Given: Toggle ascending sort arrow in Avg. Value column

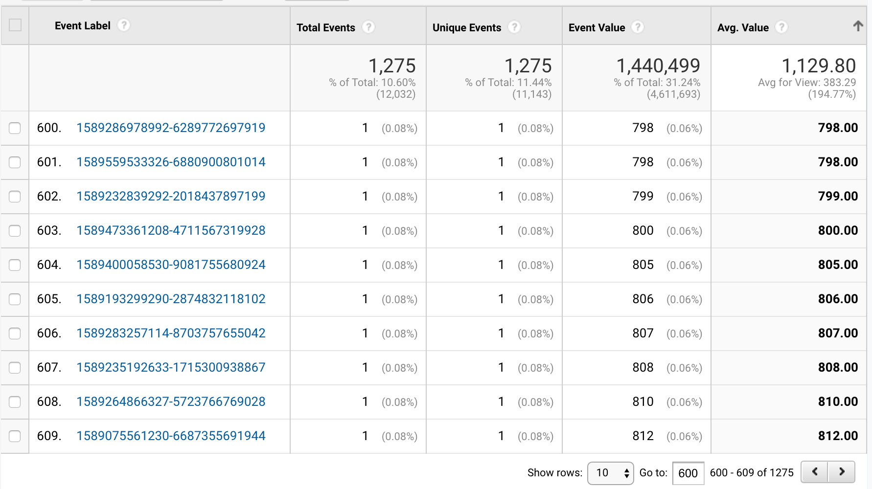Looking at the screenshot, I should tap(858, 26).
